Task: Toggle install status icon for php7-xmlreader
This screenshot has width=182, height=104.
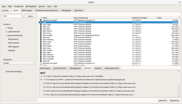Action: pyautogui.click(x=41, y=57)
